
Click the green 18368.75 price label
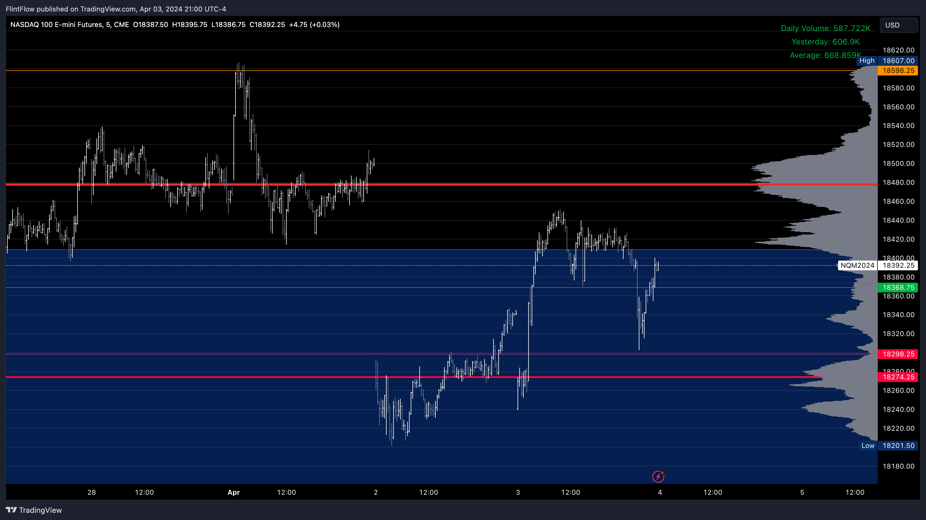[x=898, y=287]
